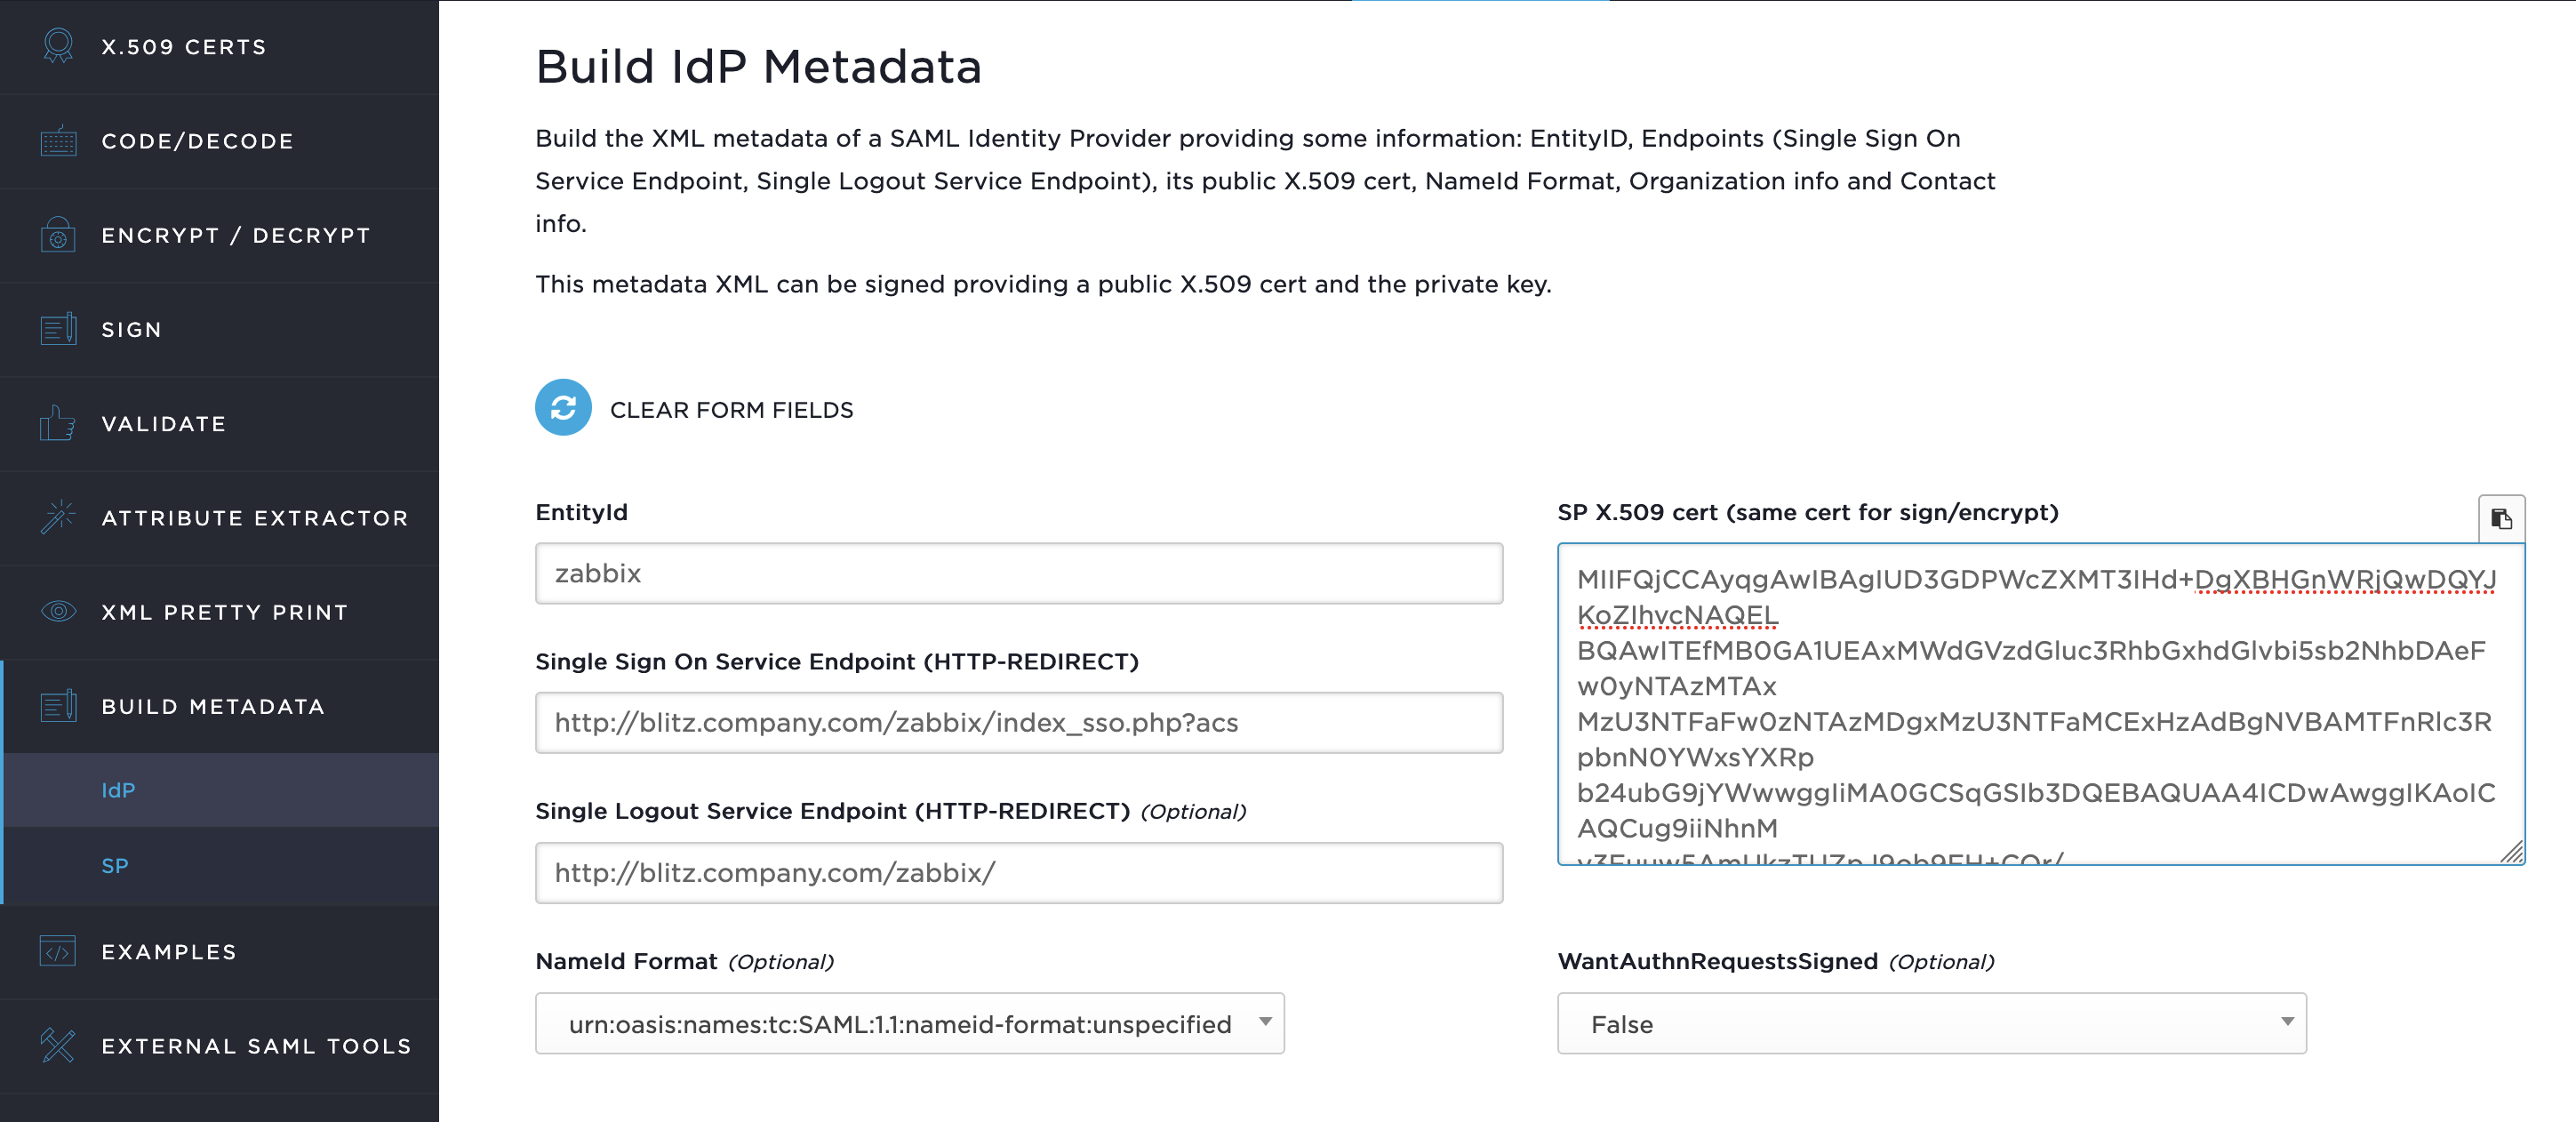Click the Clear Form Fields label

coord(731,410)
